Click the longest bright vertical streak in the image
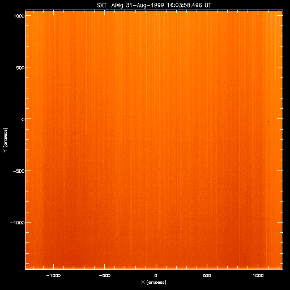 [117, 123]
